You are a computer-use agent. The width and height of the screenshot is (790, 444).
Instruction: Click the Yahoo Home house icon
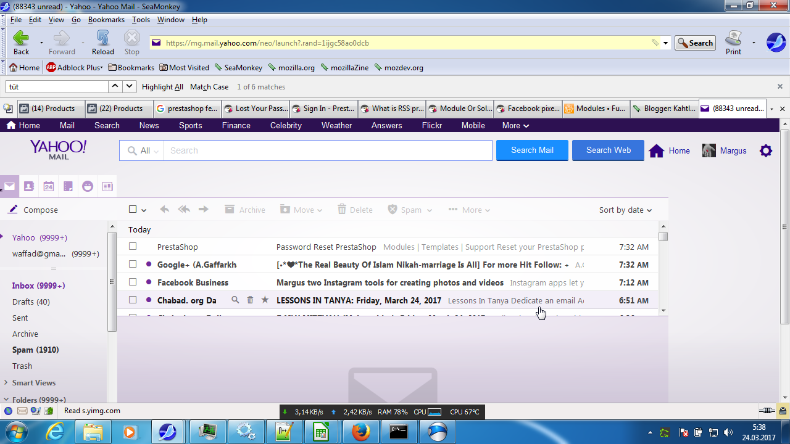(656, 150)
